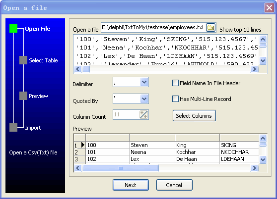
Task: Click cell '102' in the preview grid
Action: [107, 159]
